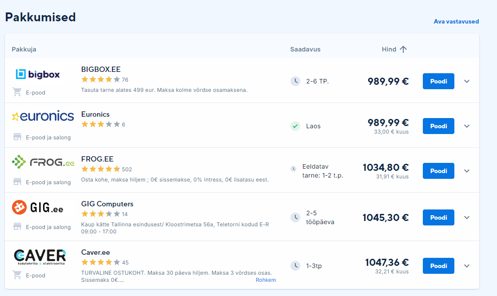Expand the FROG.EE offer details chevron
Viewport: 497px width, 296px height.
click(x=466, y=171)
